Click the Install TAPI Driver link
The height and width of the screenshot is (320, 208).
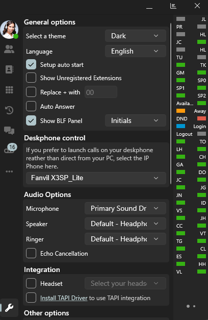[x=64, y=298]
